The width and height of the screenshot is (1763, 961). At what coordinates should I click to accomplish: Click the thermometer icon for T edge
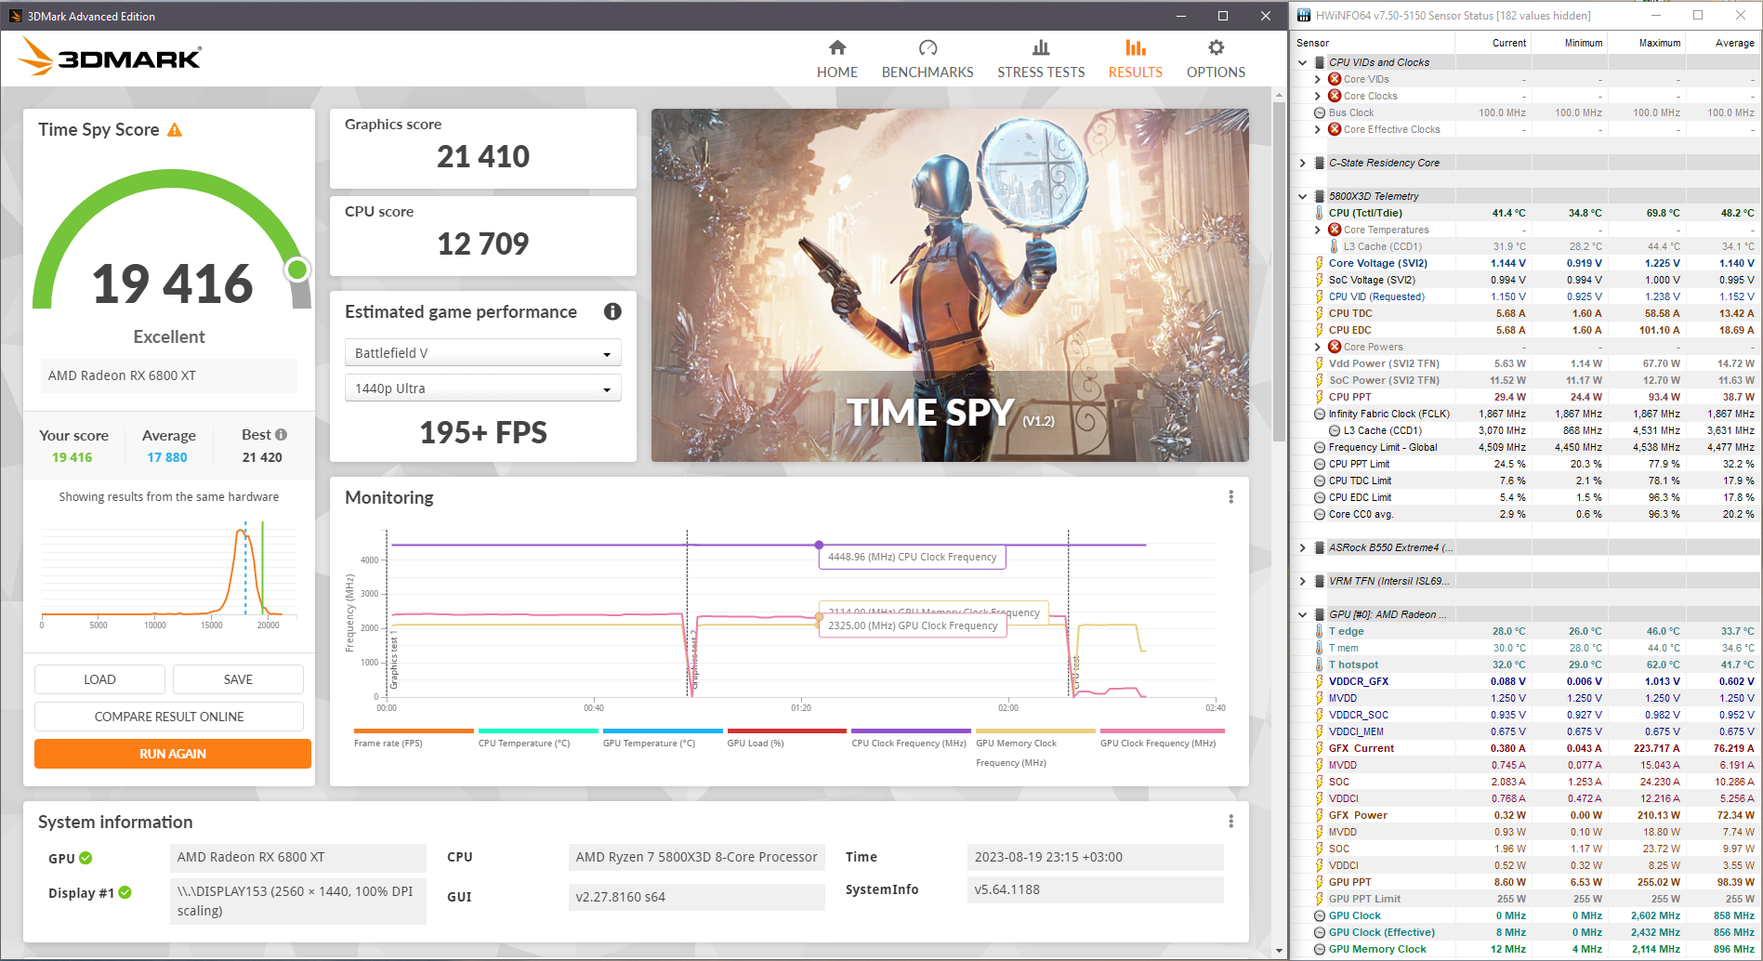point(1319,631)
